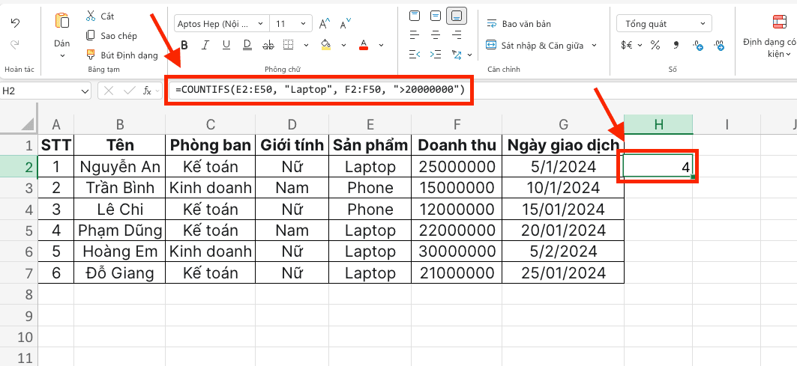The image size is (797, 366).
Task: Select column F header
Action: click(x=457, y=123)
